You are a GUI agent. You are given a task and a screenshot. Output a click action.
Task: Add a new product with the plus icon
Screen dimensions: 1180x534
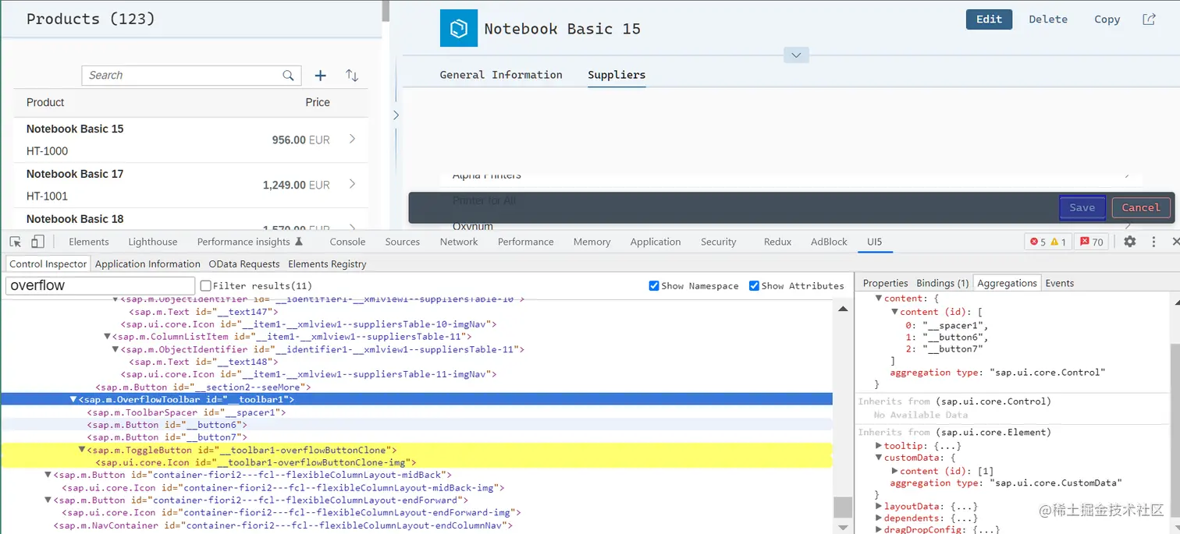pos(320,76)
